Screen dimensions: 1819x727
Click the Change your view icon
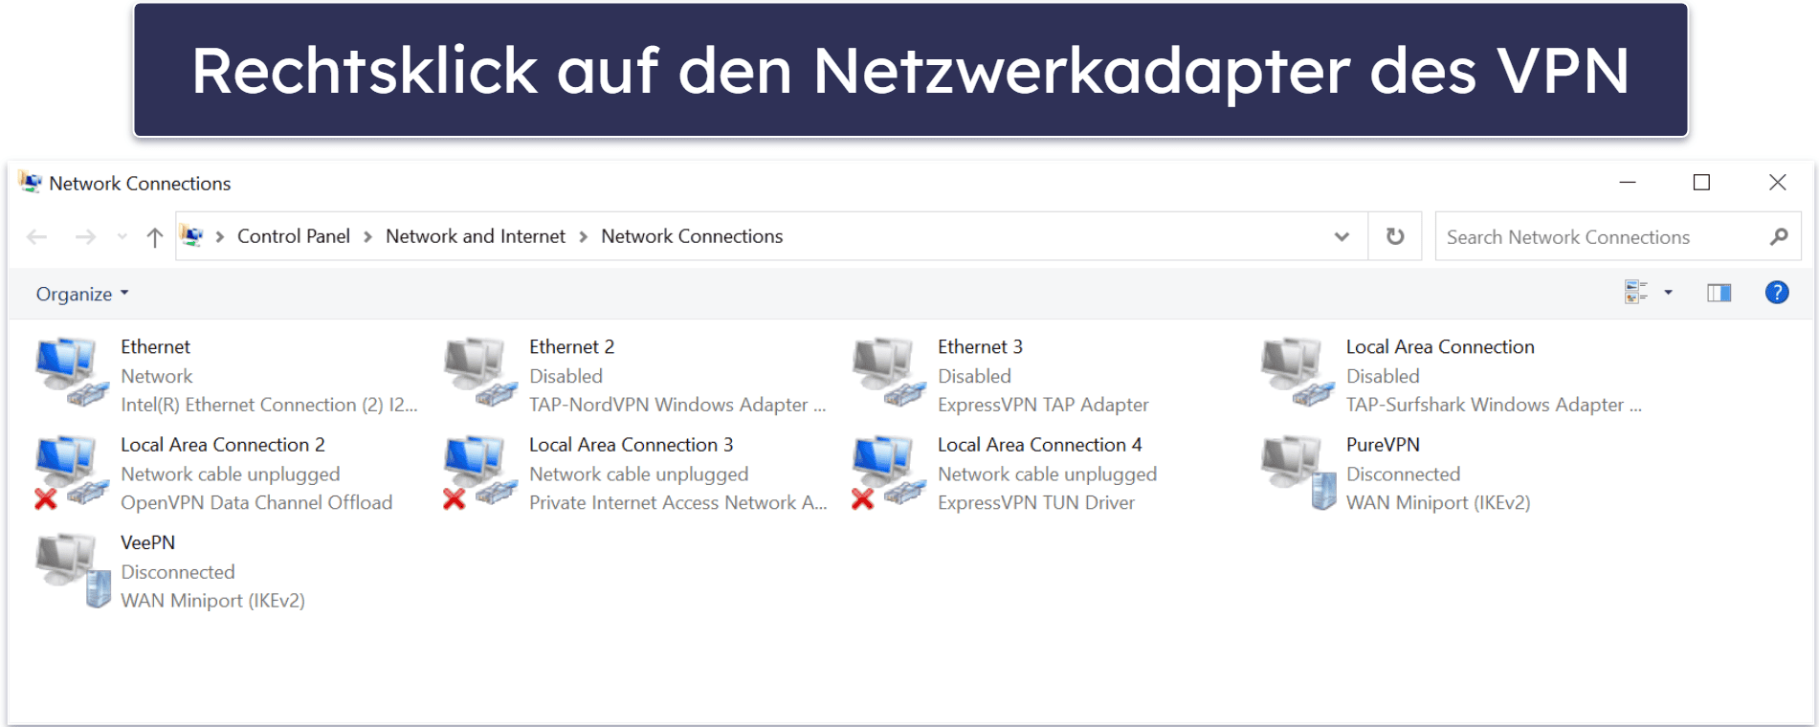1636,293
